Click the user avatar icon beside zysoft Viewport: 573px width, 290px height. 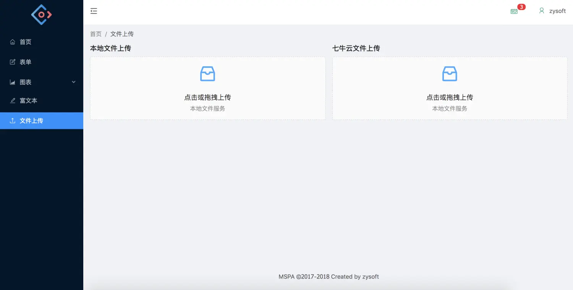tap(541, 11)
